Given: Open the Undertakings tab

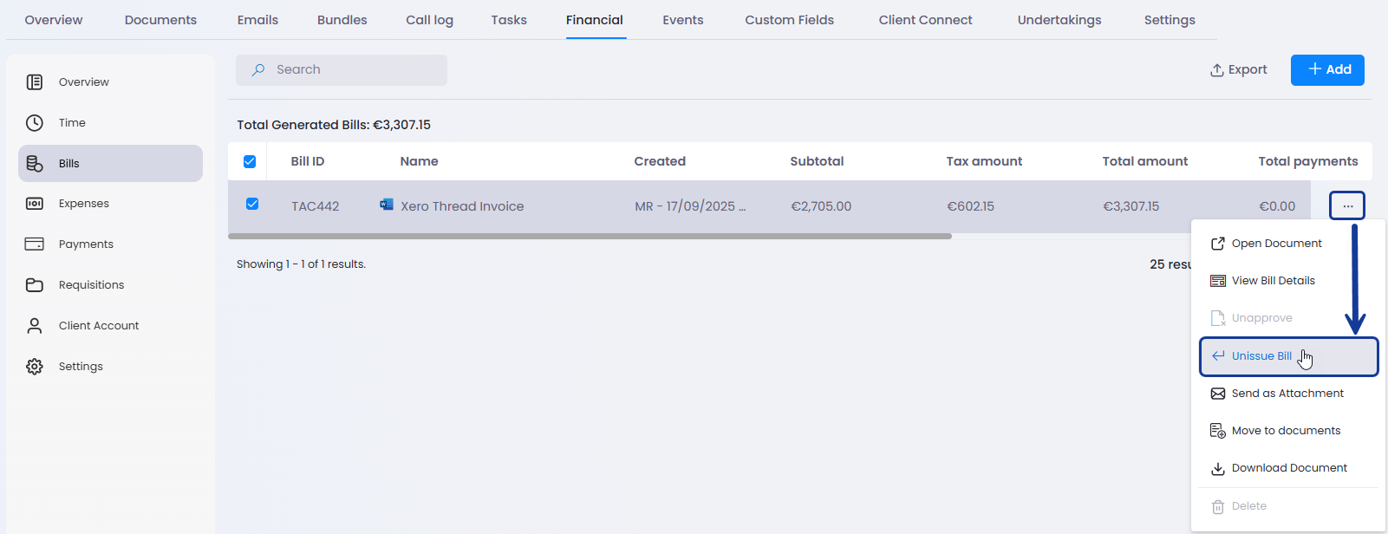Looking at the screenshot, I should pyautogui.click(x=1059, y=20).
